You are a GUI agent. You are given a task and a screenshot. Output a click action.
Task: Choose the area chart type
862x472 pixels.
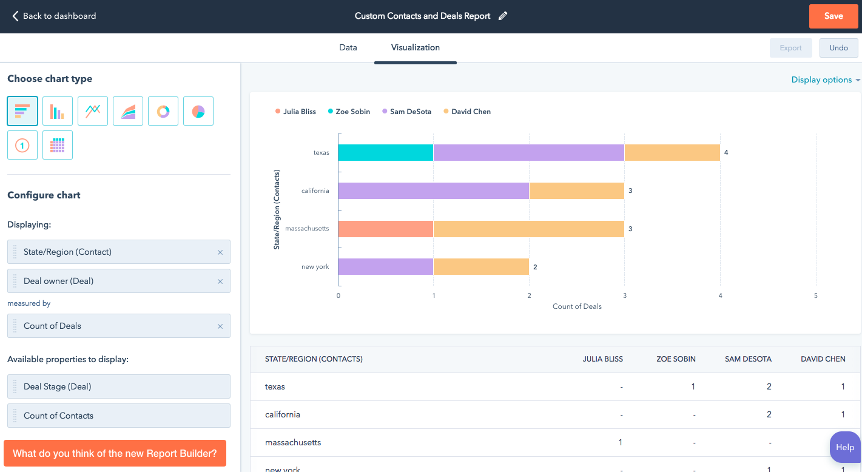click(x=128, y=111)
